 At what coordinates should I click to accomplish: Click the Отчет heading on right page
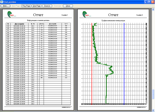pyautogui.click(x=113, y=15)
